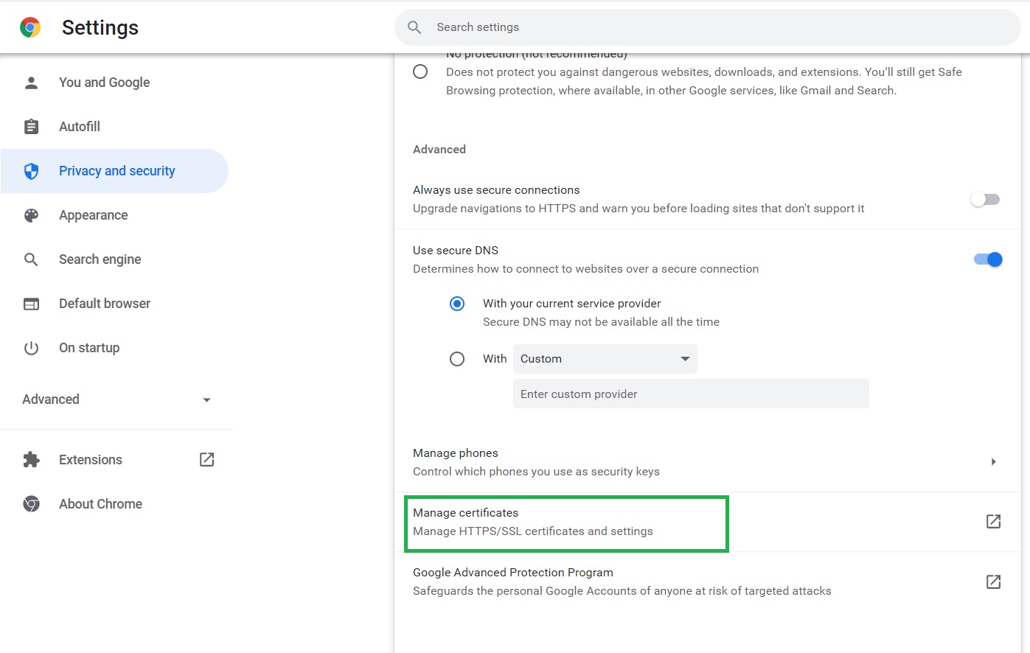
Task: Open the Google Advanced Protection external link icon
Action: [993, 582]
